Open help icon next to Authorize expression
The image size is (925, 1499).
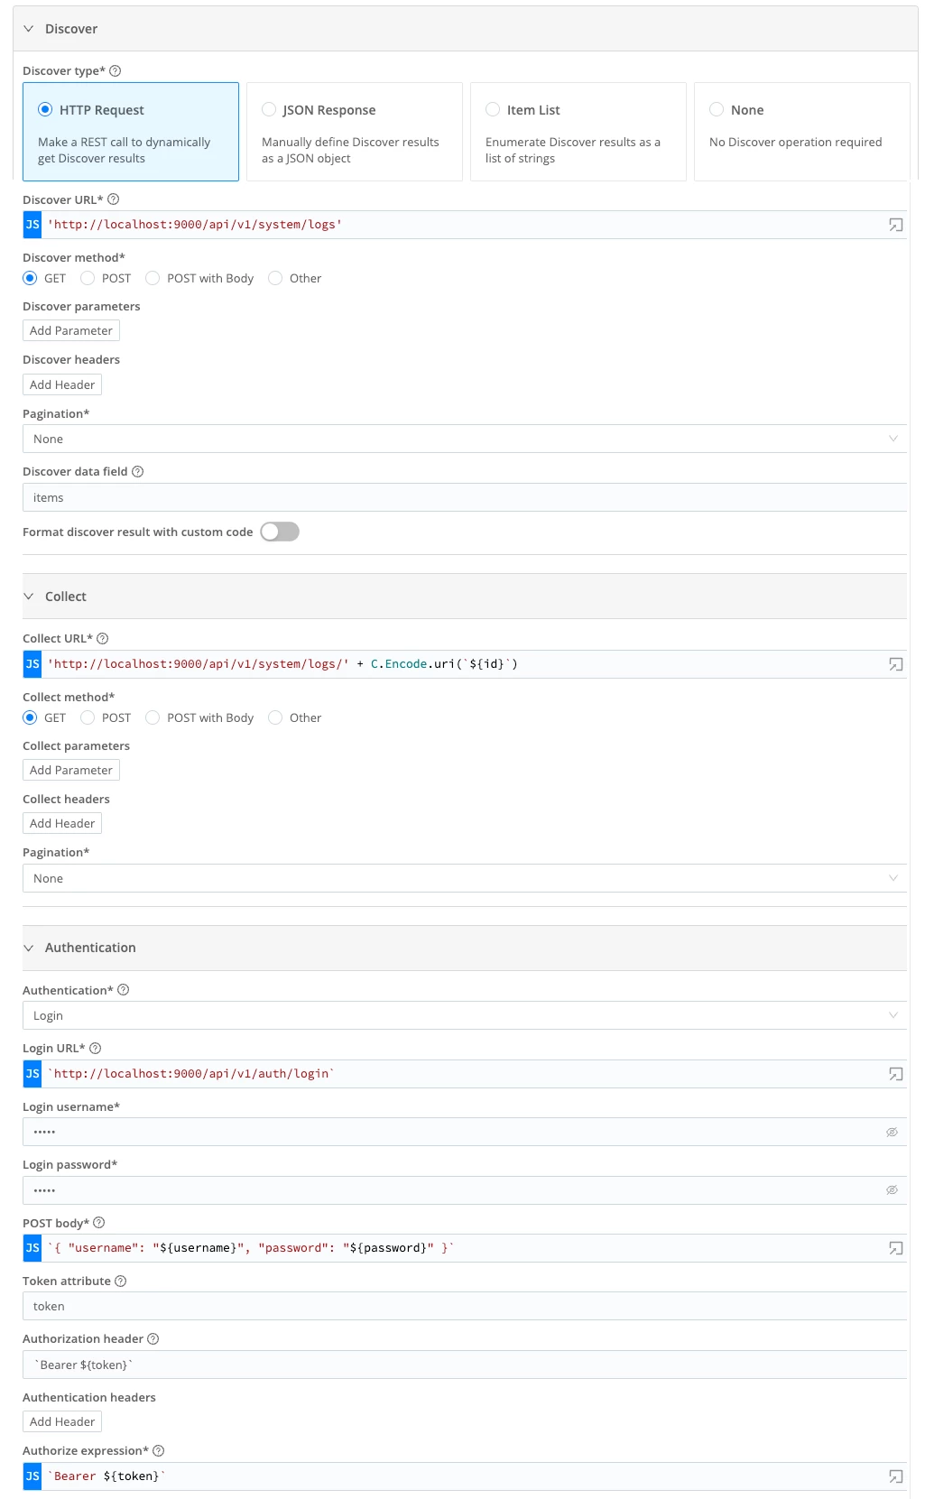coord(158,1450)
